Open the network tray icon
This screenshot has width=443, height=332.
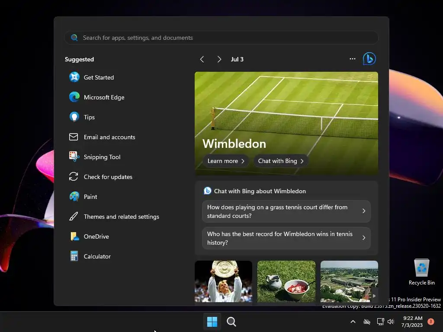(x=380, y=322)
